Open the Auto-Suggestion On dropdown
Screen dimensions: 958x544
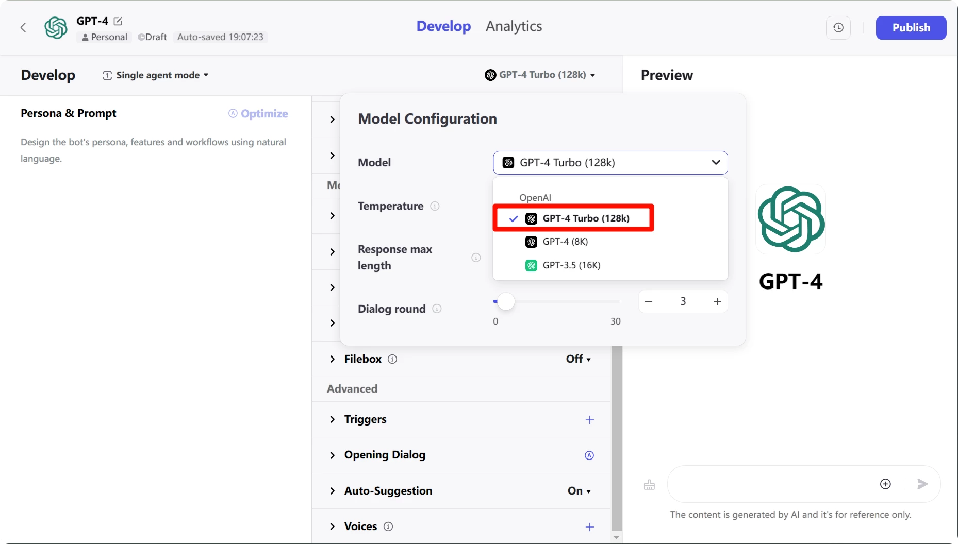pos(579,491)
